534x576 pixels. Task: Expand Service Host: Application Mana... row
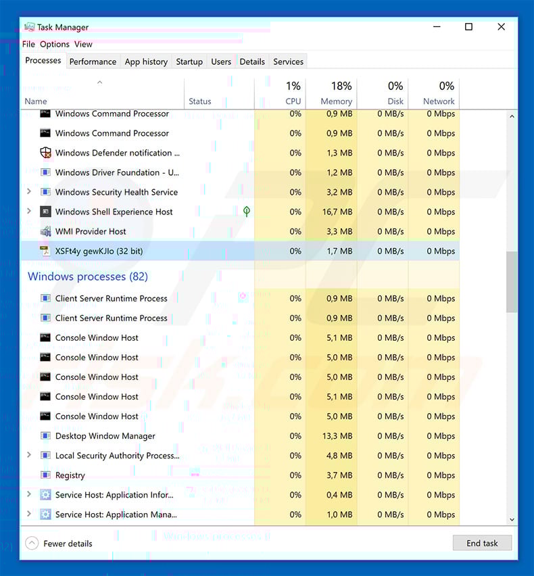click(x=29, y=514)
